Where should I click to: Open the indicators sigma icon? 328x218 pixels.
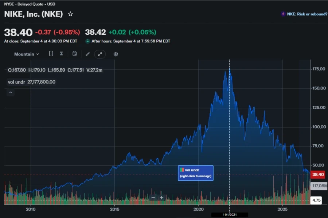pyautogui.click(x=61, y=54)
